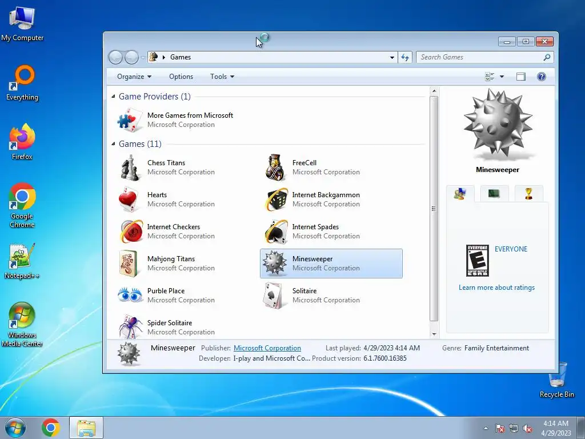Click the Options toolbar item
The height and width of the screenshot is (439, 585).
click(x=181, y=77)
